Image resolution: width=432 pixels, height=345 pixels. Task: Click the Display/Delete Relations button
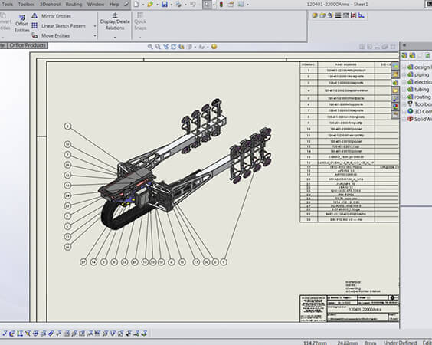pos(115,21)
